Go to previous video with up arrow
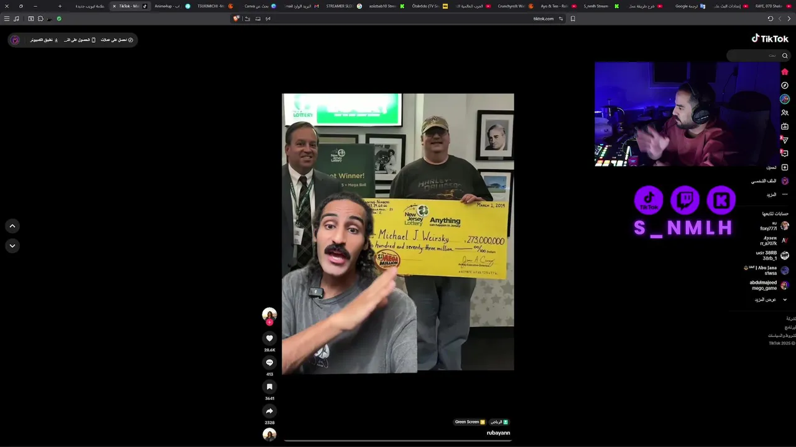The width and height of the screenshot is (796, 447). click(12, 226)
